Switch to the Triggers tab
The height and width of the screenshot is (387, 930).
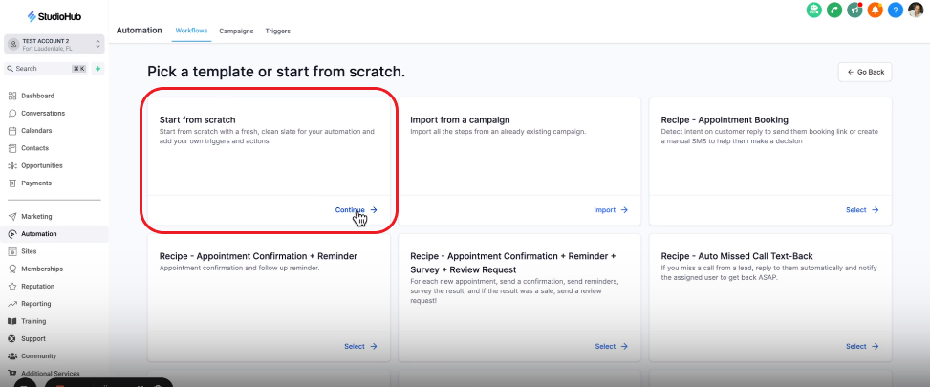(277, 31)
